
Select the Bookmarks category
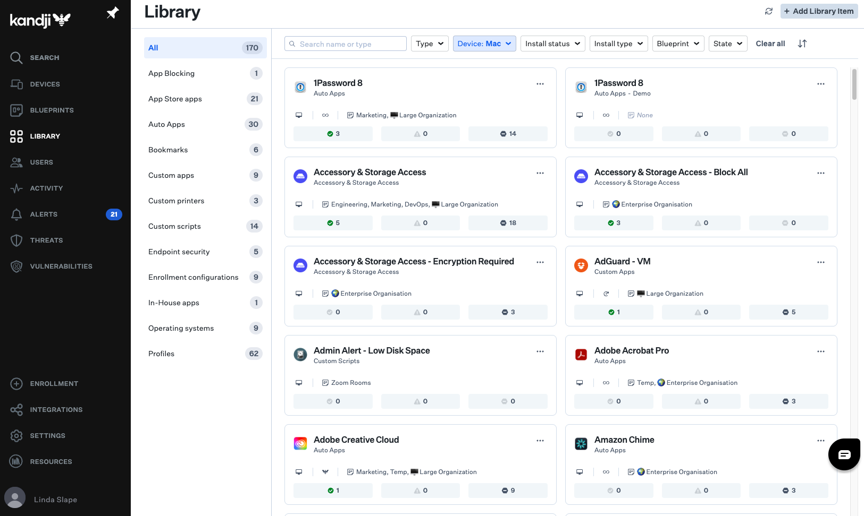205,150
